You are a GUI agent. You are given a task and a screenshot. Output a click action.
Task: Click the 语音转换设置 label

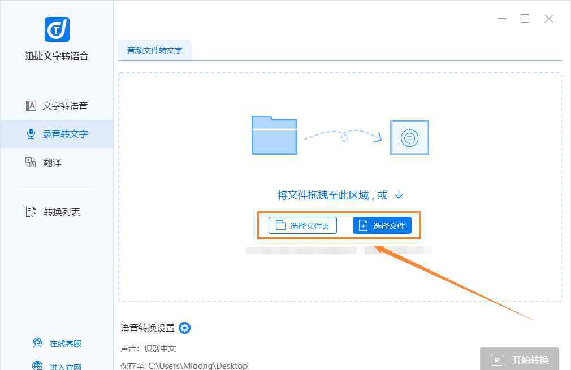point(148,328)
